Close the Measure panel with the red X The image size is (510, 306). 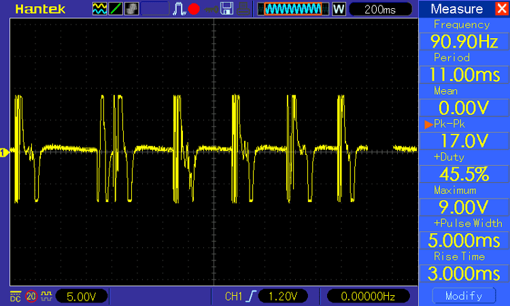(503, 9)
